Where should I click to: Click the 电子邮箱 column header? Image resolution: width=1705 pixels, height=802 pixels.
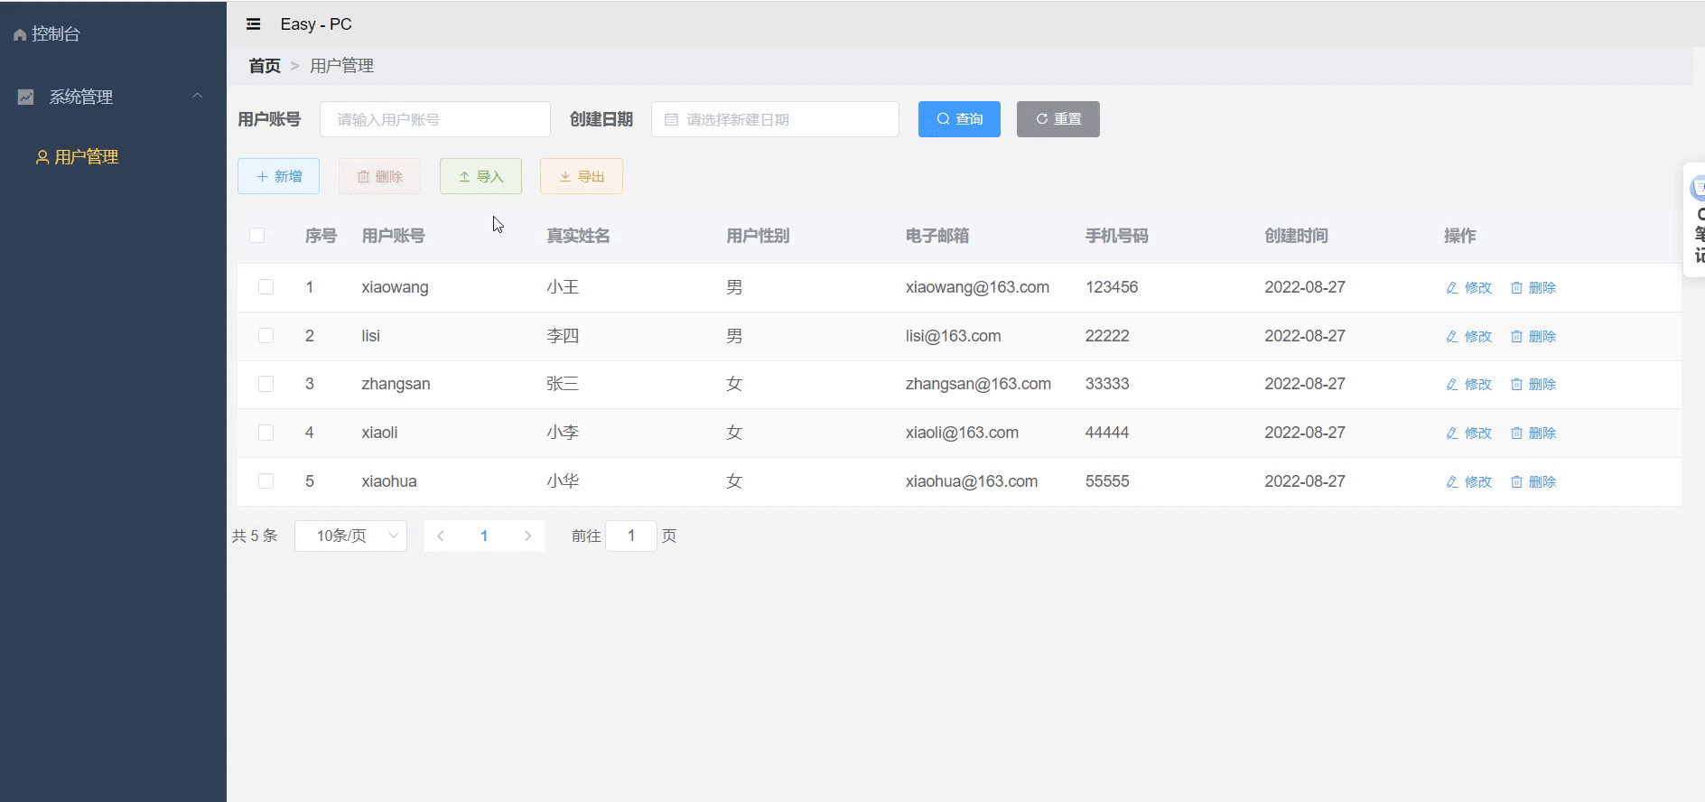(937, 236)
